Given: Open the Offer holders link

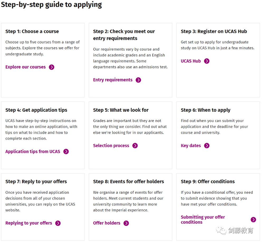Looking at the screenshot, I should (x=106, y=223).
